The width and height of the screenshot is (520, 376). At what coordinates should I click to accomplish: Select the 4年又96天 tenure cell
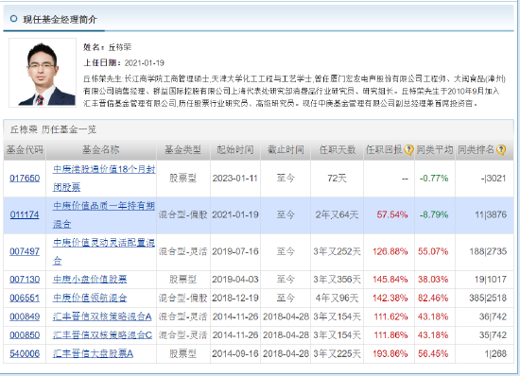[337, 298]
